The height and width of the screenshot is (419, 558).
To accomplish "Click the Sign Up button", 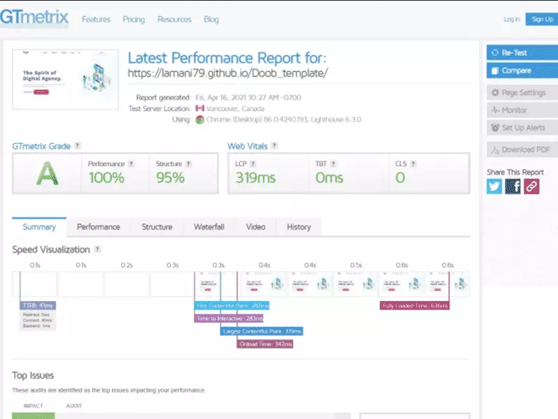I will (x=541, y=20).
